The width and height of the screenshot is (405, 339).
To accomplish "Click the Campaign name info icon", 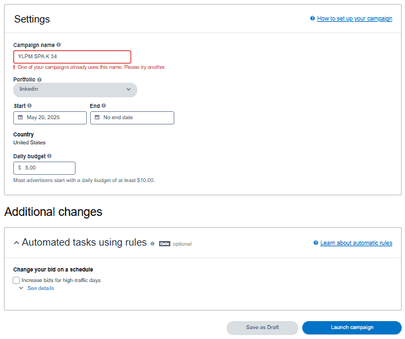I will pyautogui.click(x=58, y=44).
